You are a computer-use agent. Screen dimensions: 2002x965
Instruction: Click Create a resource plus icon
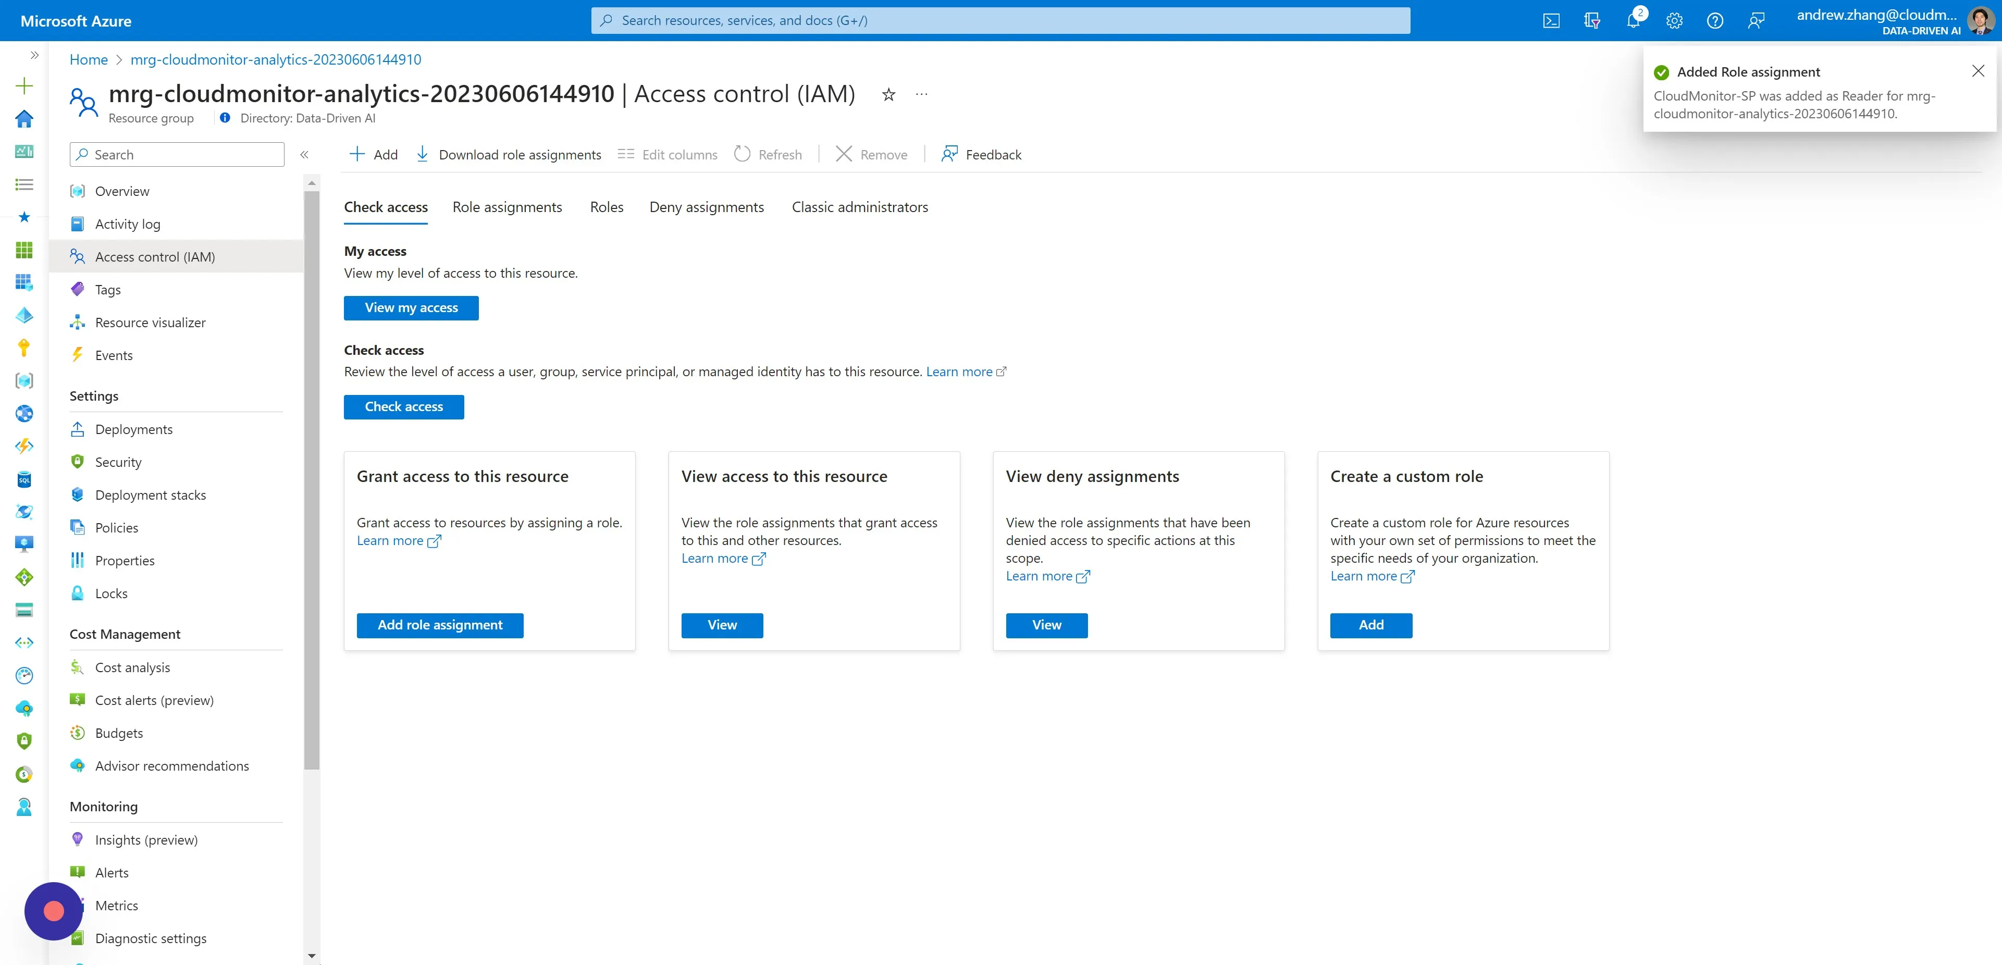click(24, 85)
